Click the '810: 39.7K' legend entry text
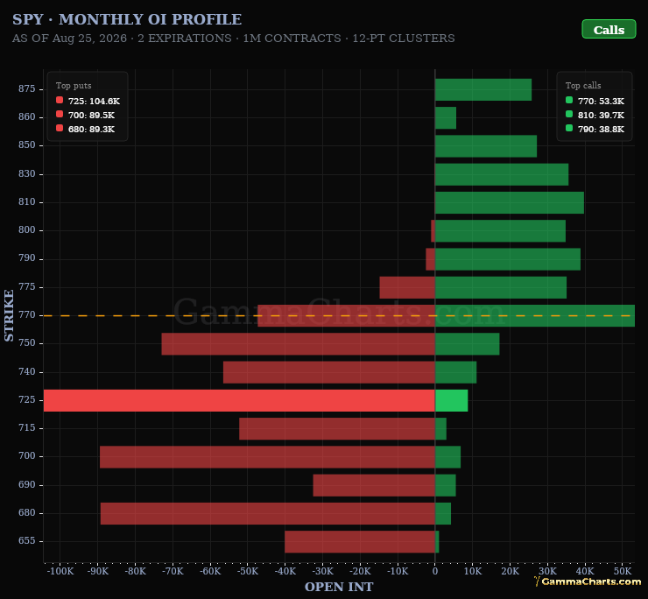The image size is (648, 599). click(x=601, y=116)
